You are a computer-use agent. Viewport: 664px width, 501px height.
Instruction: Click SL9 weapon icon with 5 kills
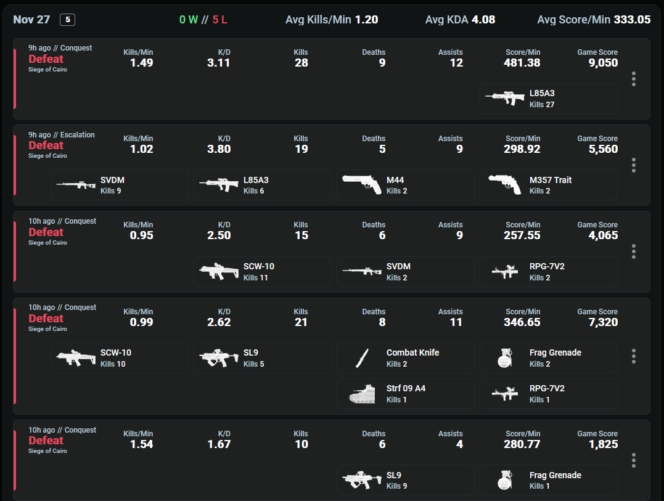tap(218, 358)
